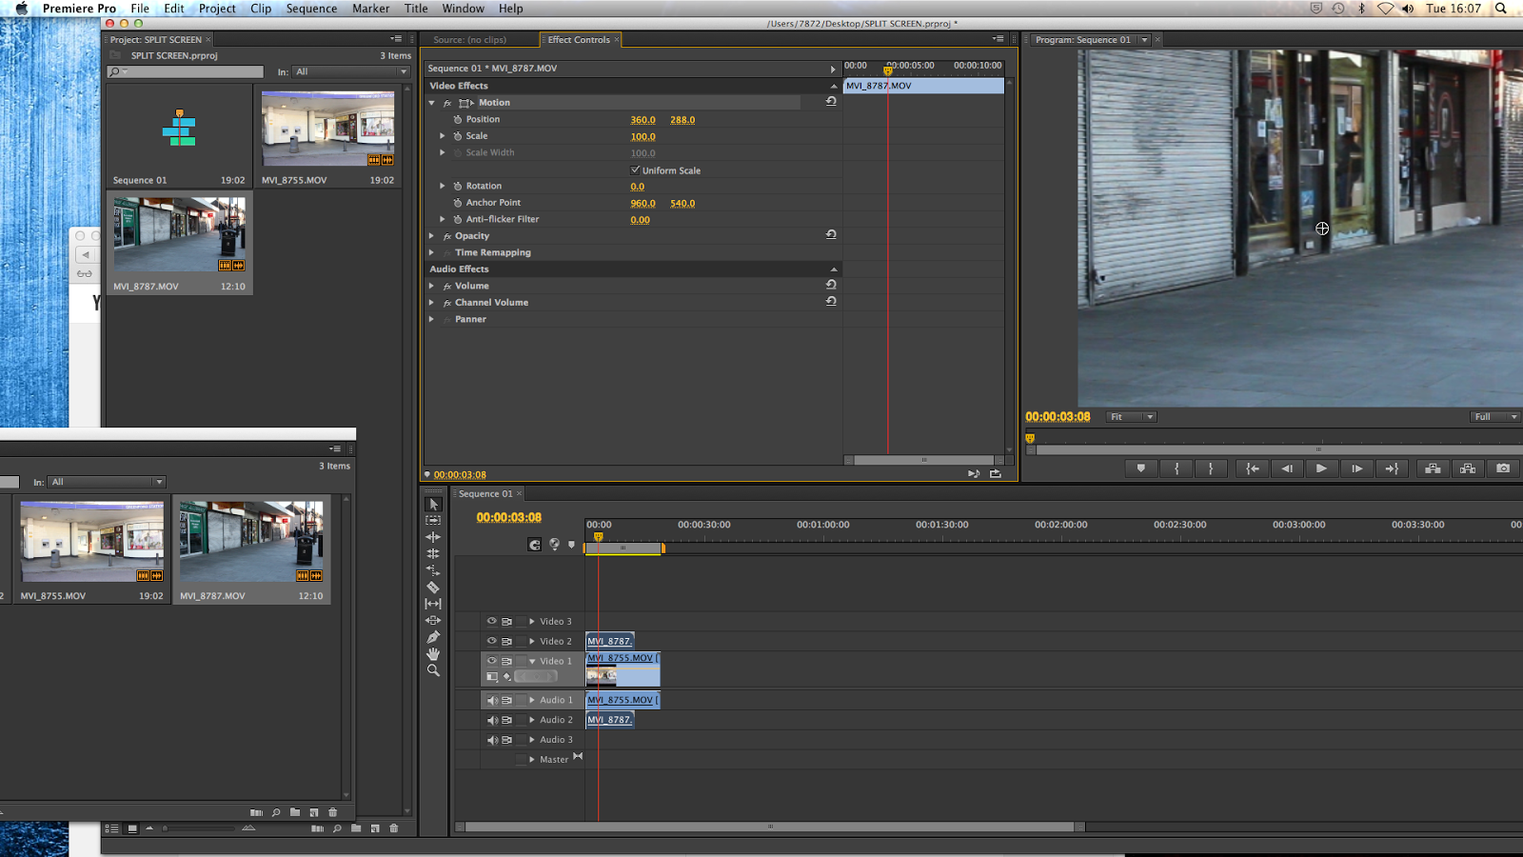The width and height of the screenshot is (1523, 857).
Task: Uncheck the Uniform Scale checkbox
Action: (635, 170)
